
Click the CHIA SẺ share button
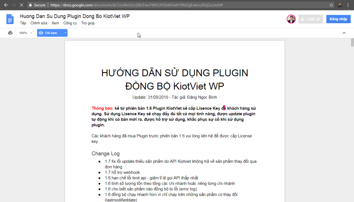tap(311, 19)
